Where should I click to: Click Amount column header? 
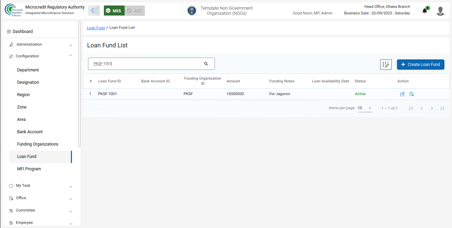click(233, 81)
